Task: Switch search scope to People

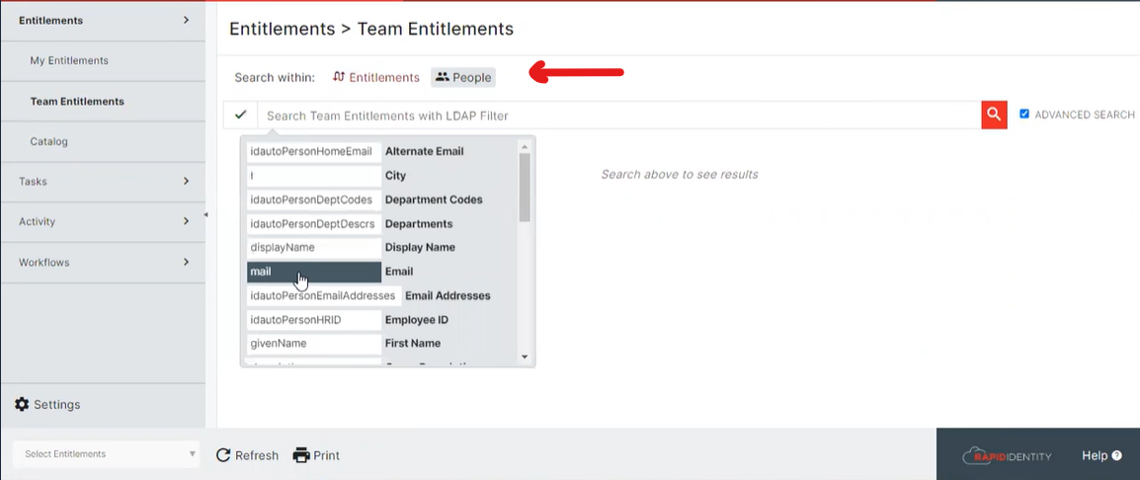Action: pyautogui.click(x=463, y=77)
